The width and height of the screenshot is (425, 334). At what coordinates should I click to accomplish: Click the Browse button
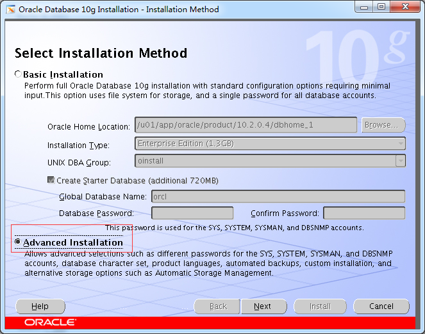point(383,125)
